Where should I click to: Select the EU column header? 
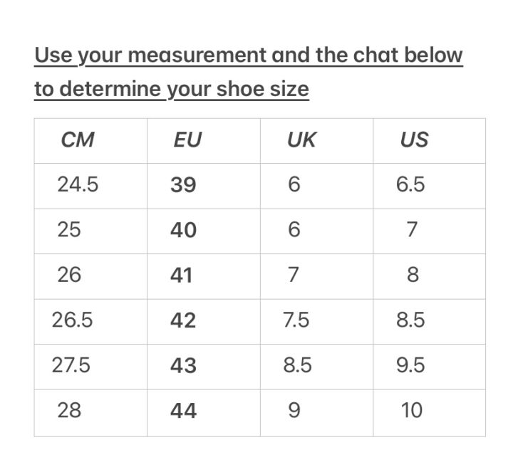(187, 140)
